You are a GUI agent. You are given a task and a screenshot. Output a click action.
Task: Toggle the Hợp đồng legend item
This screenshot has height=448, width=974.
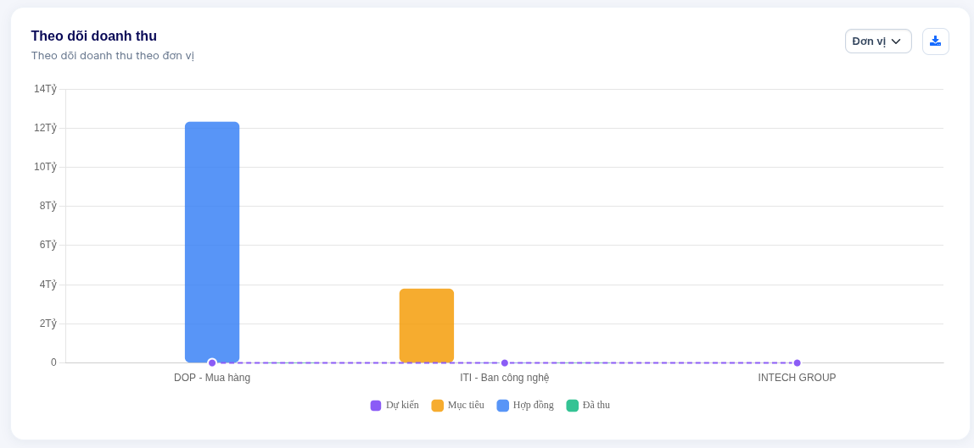click(x=525, y=406)
